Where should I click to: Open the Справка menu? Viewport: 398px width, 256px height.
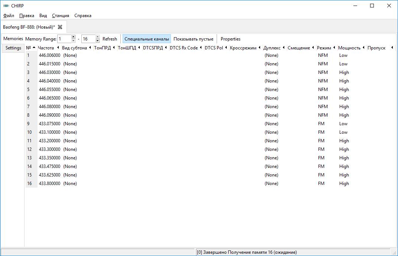(x=83, y=16)
